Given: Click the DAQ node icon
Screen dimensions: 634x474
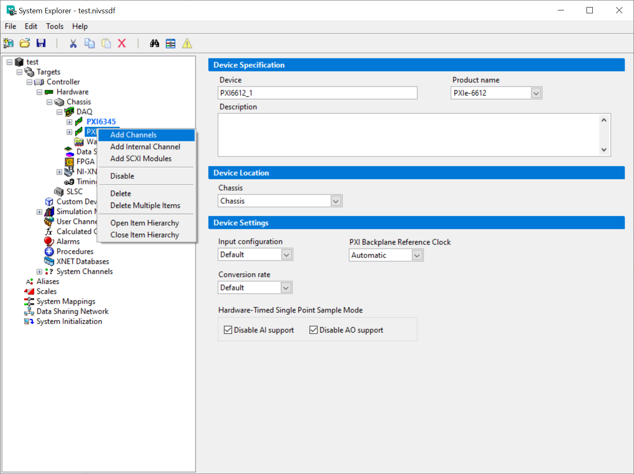Looking at the screenshot, I should (69, 112).
